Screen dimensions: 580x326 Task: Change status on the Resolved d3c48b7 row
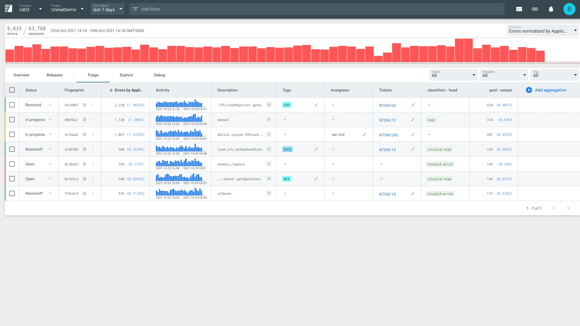click(x=50, y=105)
